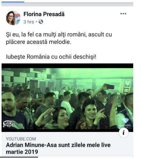Image resolution: width=141 pixels, height=158 pixels.
Task: Open the '3 hrs' timestamp link
Action: pos(29,22)
